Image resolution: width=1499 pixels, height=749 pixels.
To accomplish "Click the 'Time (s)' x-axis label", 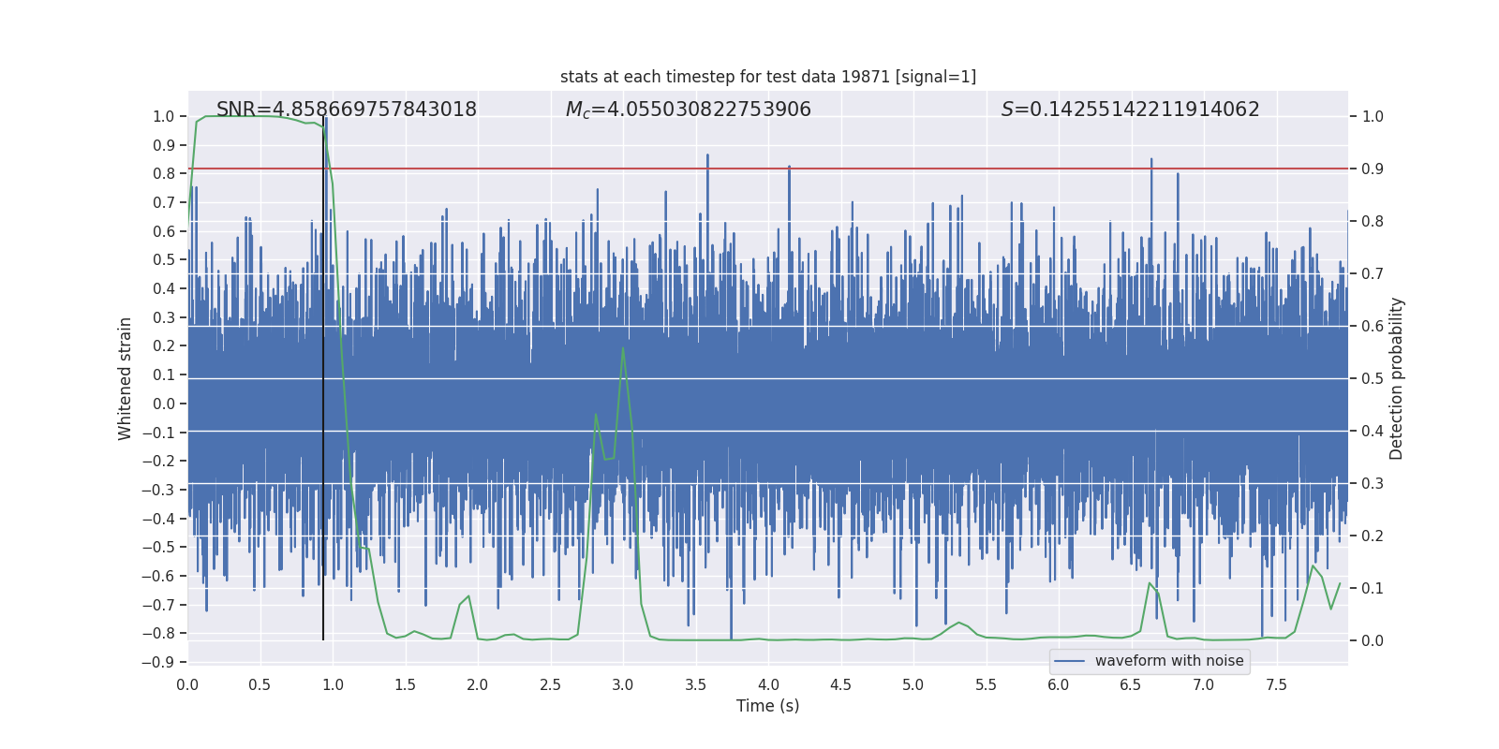I will [767, 706].
